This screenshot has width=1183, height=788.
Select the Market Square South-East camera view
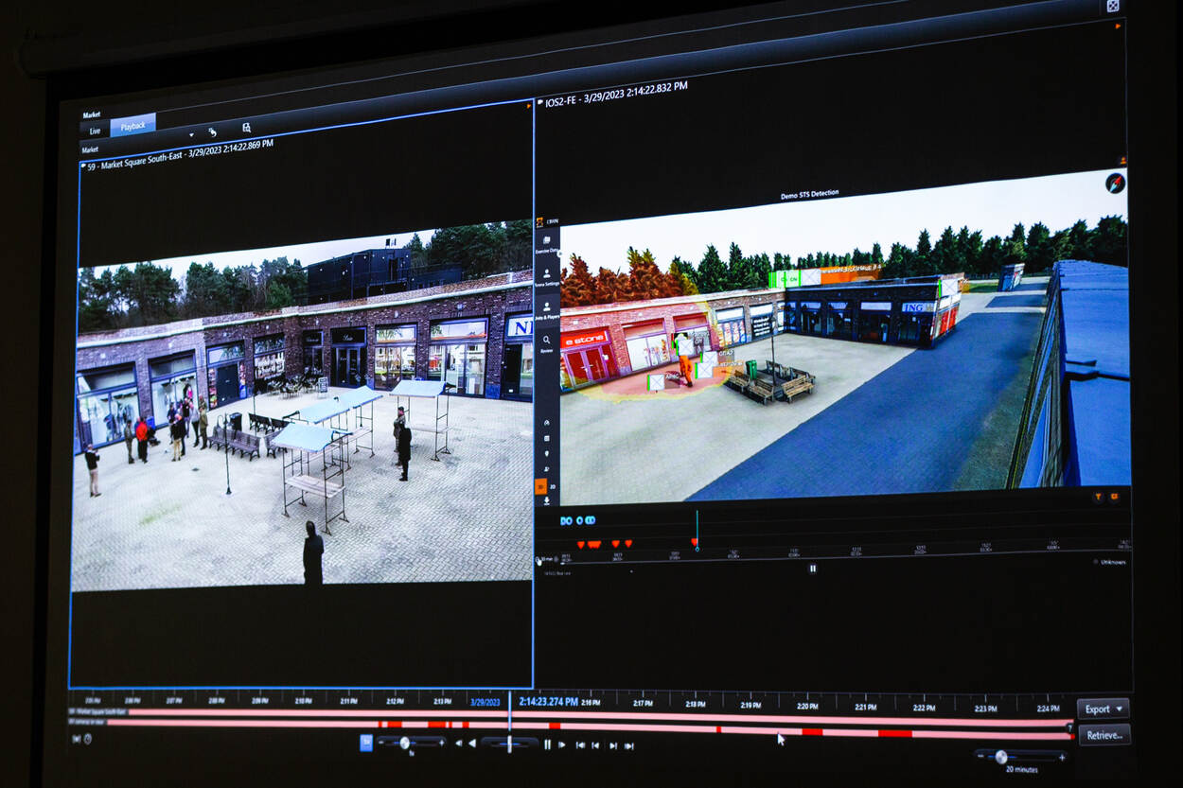coord(303,407)
